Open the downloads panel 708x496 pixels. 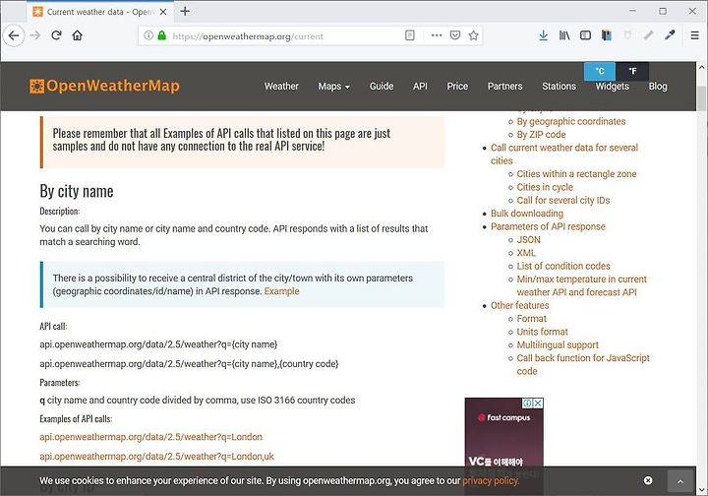[543, 35]
